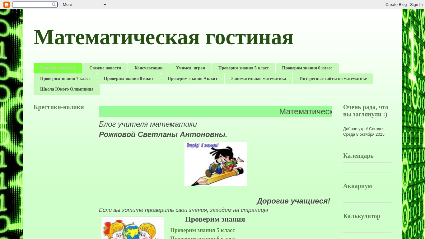Click the Sign In link
Viewport: 425px width, 239px height.
pos(416,5)
